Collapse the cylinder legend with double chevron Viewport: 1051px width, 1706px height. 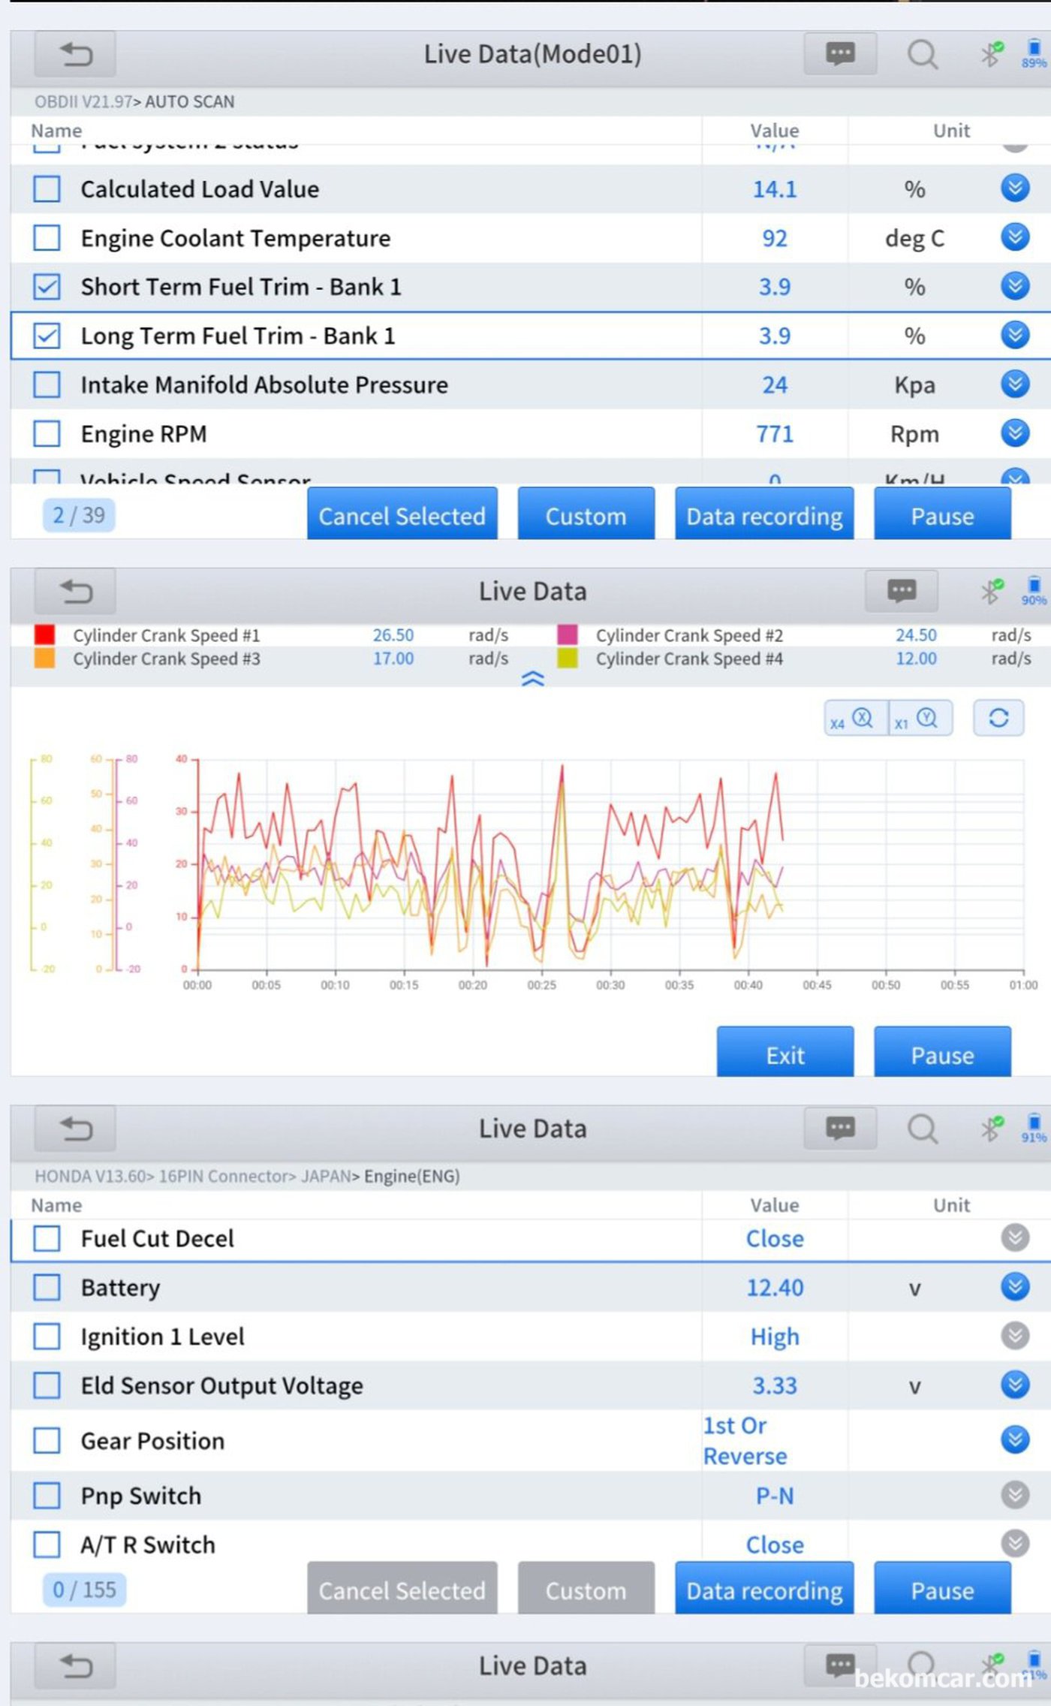pos(532,680)
